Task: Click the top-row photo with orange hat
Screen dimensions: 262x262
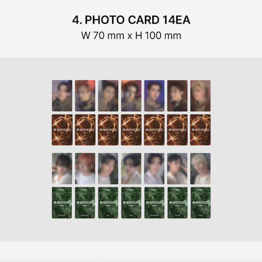Action: pyautogui.click(x=131, y=96)
